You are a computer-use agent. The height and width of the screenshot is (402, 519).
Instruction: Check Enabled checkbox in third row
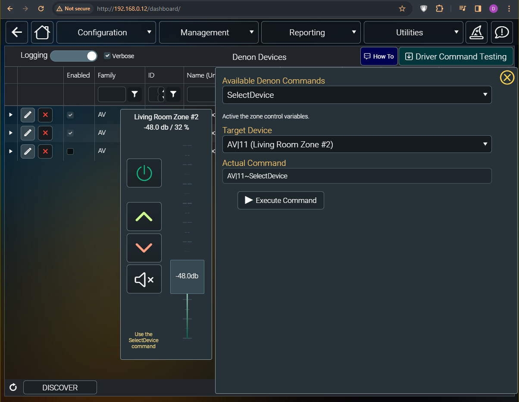(x=70, y=151)
